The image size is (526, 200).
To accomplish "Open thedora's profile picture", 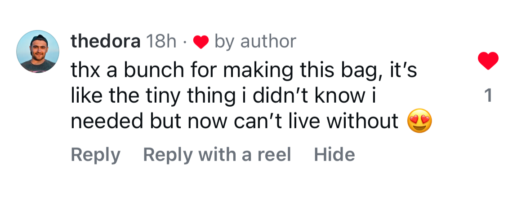I will pos(38,52).
